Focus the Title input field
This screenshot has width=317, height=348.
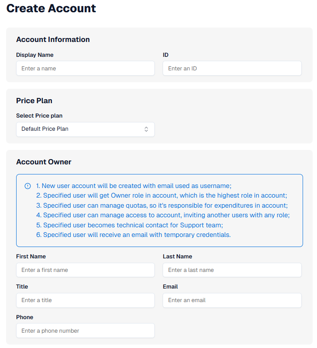click(85, 300)
